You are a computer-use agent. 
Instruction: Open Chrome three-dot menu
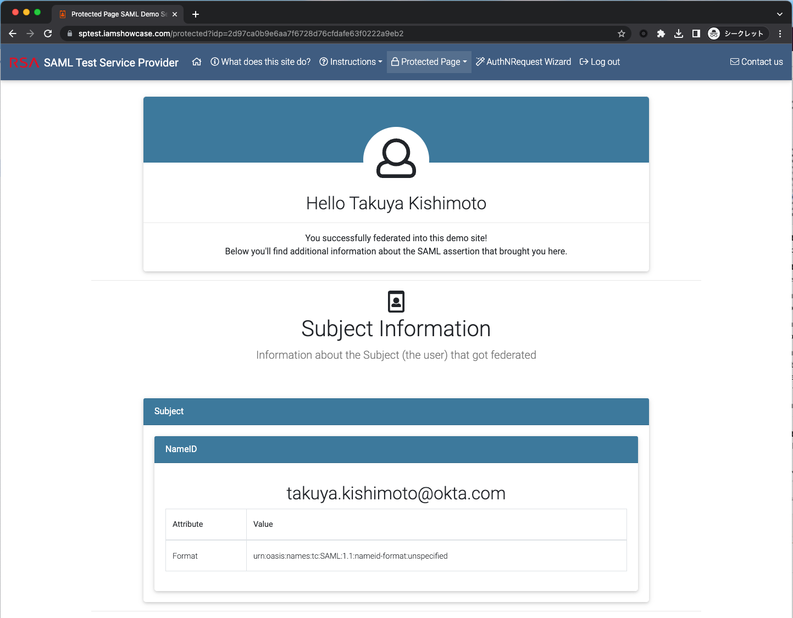(x=780, y=34)
